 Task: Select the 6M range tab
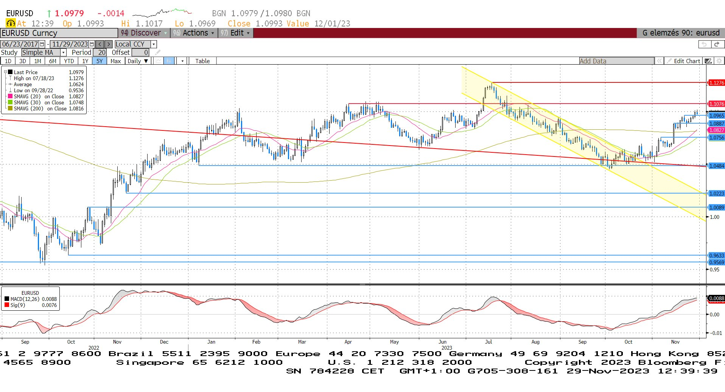(53, 61)
